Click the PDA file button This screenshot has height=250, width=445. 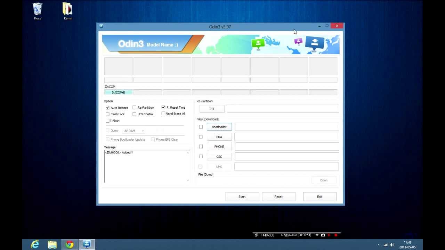tap(219, 137)
